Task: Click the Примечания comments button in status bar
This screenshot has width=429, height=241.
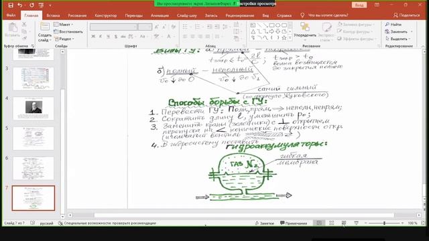Action: pos(294,223)
